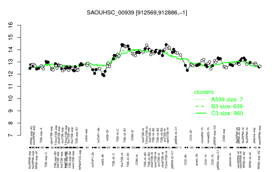Screen dimensions: 276x172
Task: Select x-axis label 'TSB-t4-C'
Action: pos(118,135)
